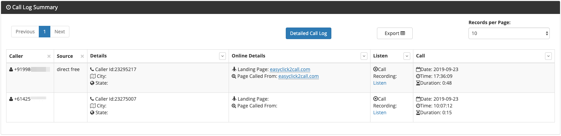Click the clock icon beside Call Log Summary
The width and height of the screenshot is (561, 136).
tap(9, 7)
